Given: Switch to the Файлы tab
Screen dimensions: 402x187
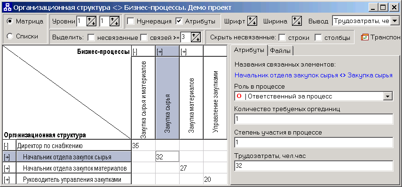Looking at the screenshot, I should (x=281, y=51).
